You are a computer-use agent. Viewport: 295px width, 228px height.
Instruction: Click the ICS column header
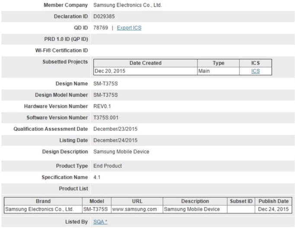pos(256,63)
